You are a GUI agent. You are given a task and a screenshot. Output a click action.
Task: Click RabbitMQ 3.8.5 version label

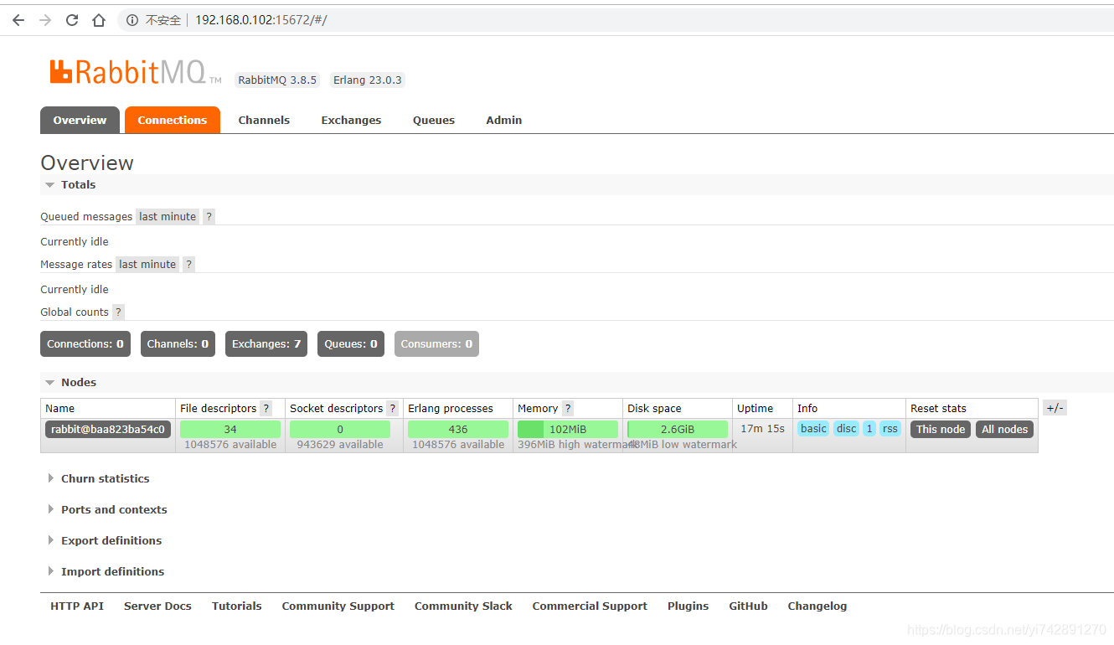point(277,80)
